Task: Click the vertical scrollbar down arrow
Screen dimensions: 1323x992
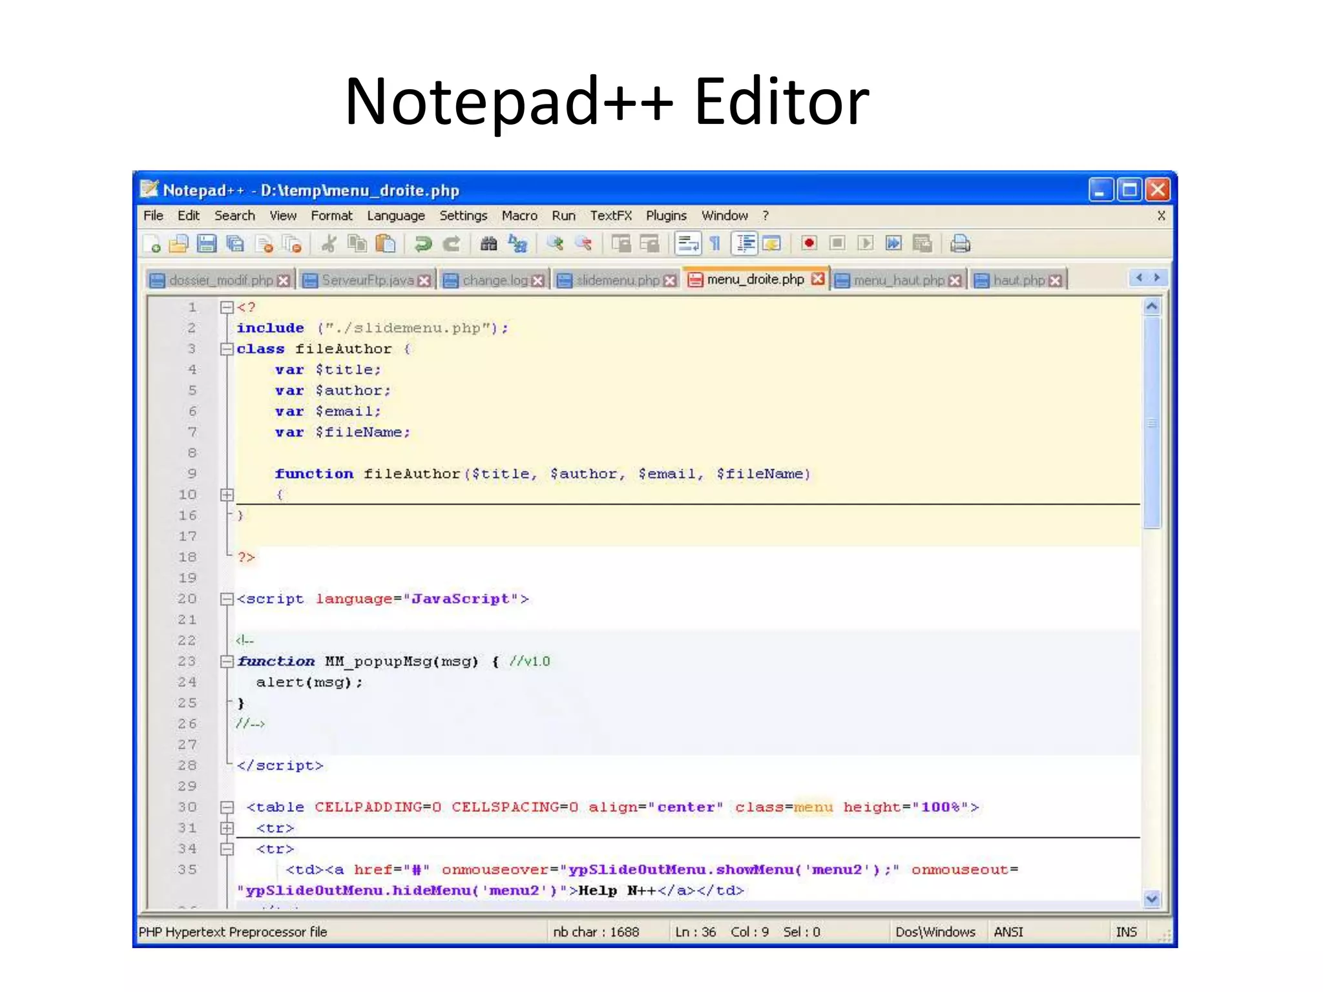Action: (x=1151, y=899)
